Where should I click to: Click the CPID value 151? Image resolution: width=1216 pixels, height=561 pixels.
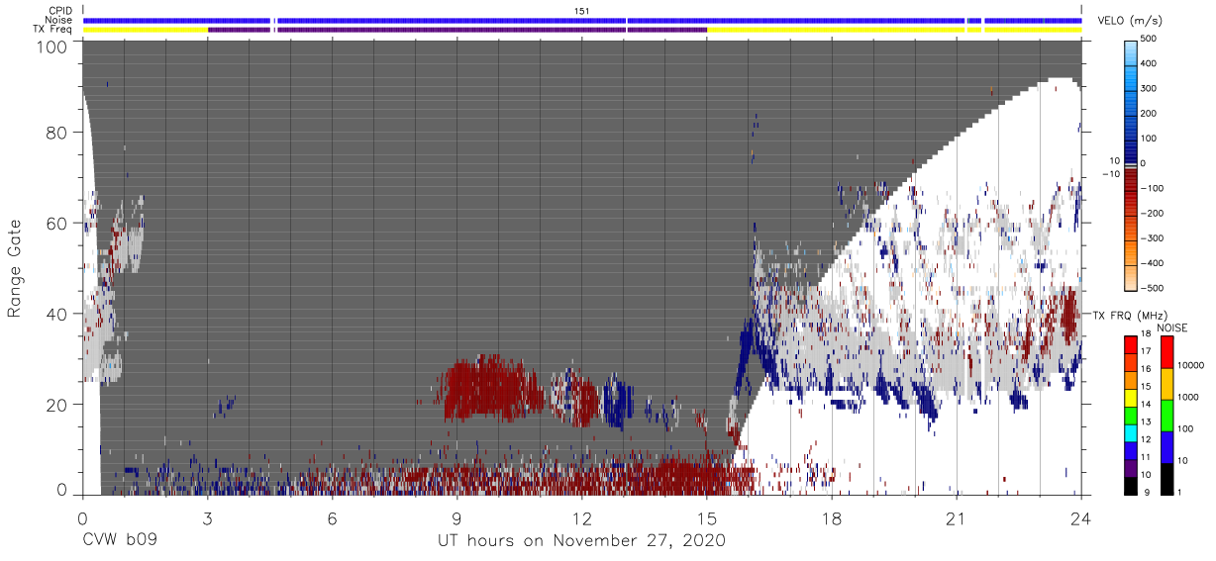[582, 11]
